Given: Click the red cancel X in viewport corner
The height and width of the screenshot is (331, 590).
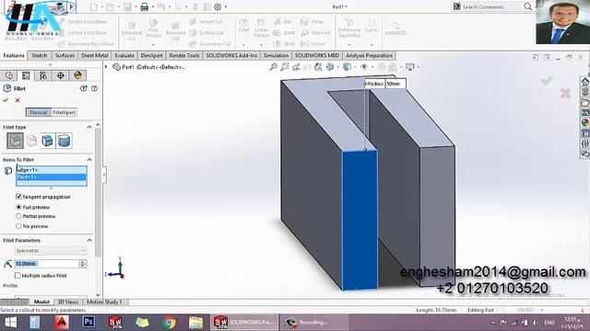Looking at the screenshot, I should [565, 94].
